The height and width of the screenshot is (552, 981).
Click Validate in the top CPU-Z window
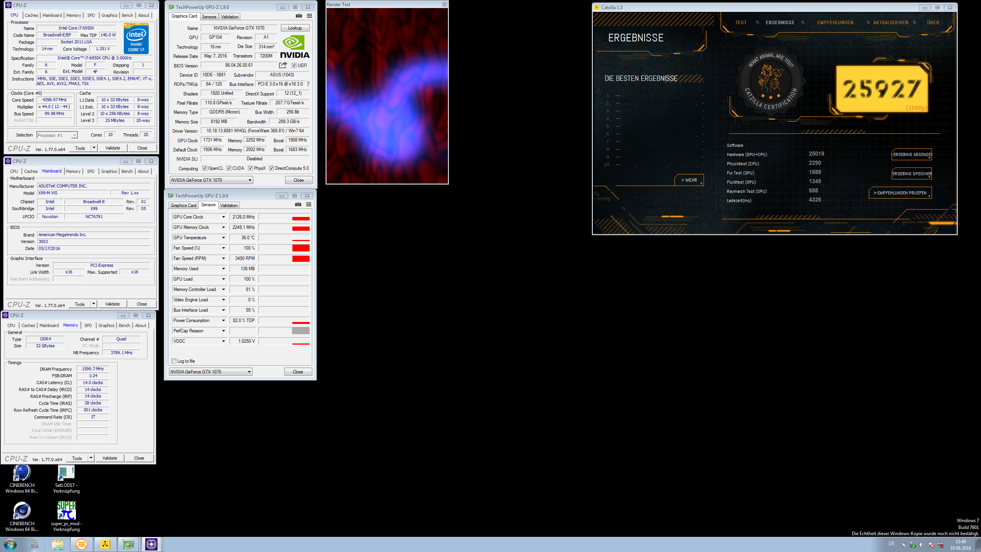coord(113,148)
